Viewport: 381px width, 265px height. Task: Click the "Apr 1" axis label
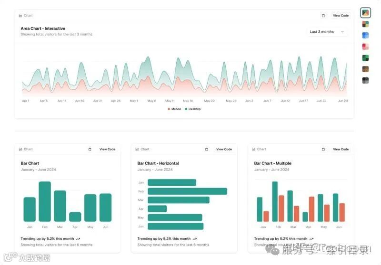(x=26, y=101)
